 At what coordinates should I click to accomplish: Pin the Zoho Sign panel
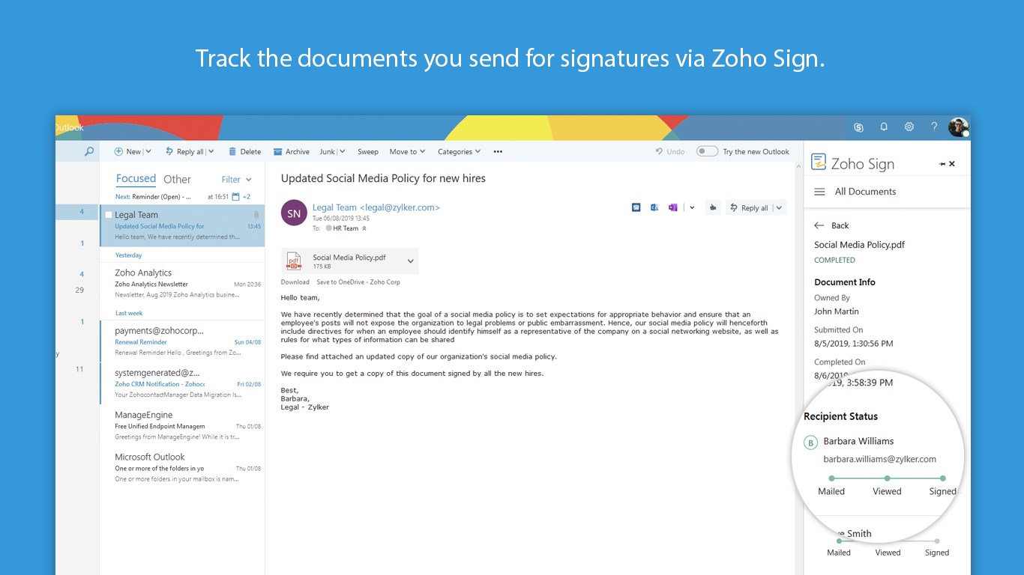[942, 164]
